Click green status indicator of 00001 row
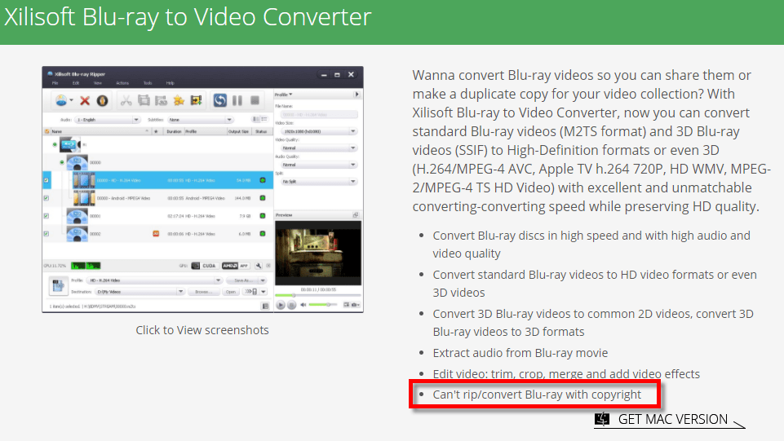Viewport: 784px width, 441px height. coord(263,216)
